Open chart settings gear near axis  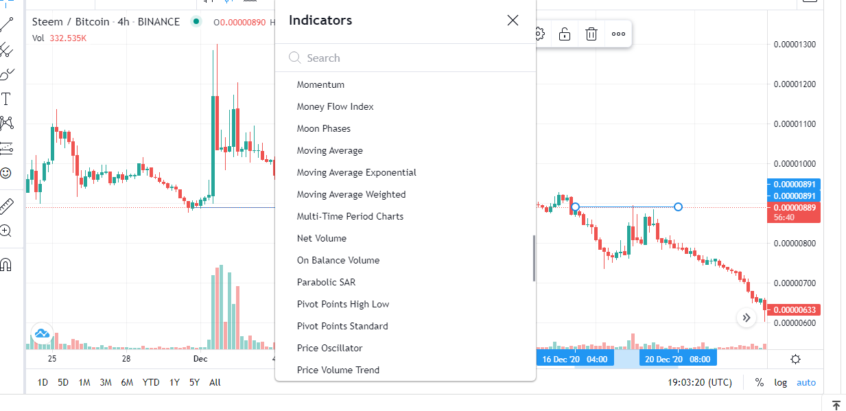point(795,360)
